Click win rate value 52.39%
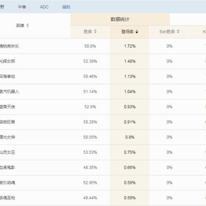 [x=90, y=61]
